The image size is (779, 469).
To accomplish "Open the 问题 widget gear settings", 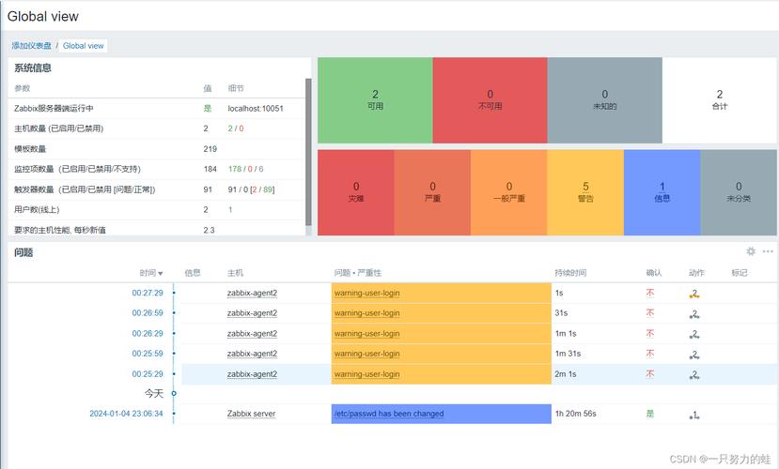I will point(751,251).
